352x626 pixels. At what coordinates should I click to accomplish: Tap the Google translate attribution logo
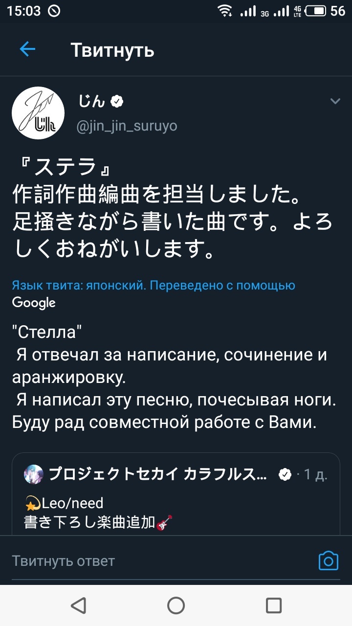[33, 303]
